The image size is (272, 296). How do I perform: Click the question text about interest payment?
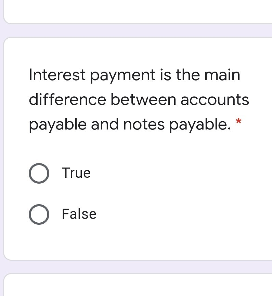[137, 99]
